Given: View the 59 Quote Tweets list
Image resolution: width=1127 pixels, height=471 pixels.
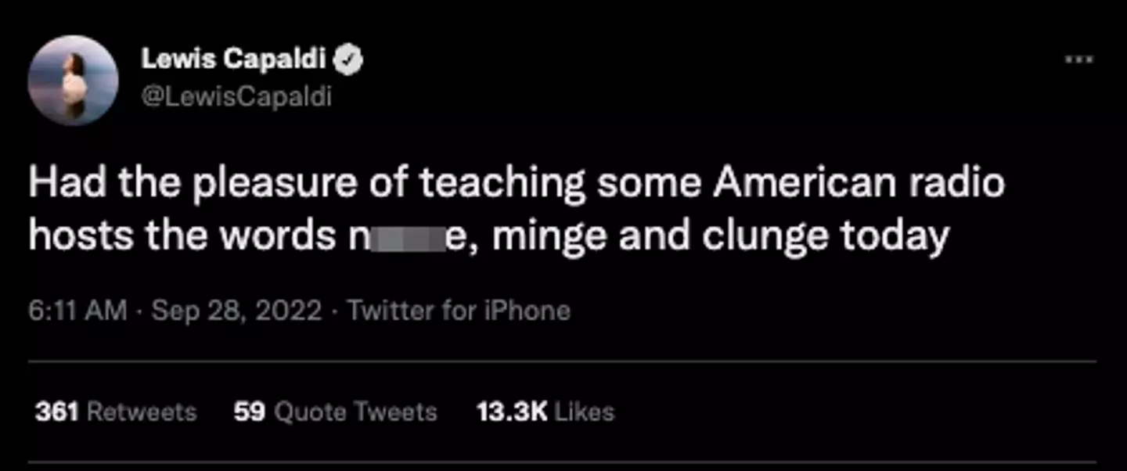Looking at the screenshot, I should [335, 412].
